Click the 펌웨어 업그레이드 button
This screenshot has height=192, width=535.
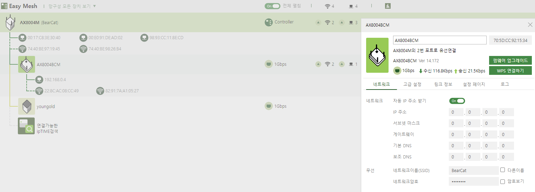(x=510, y=61)
